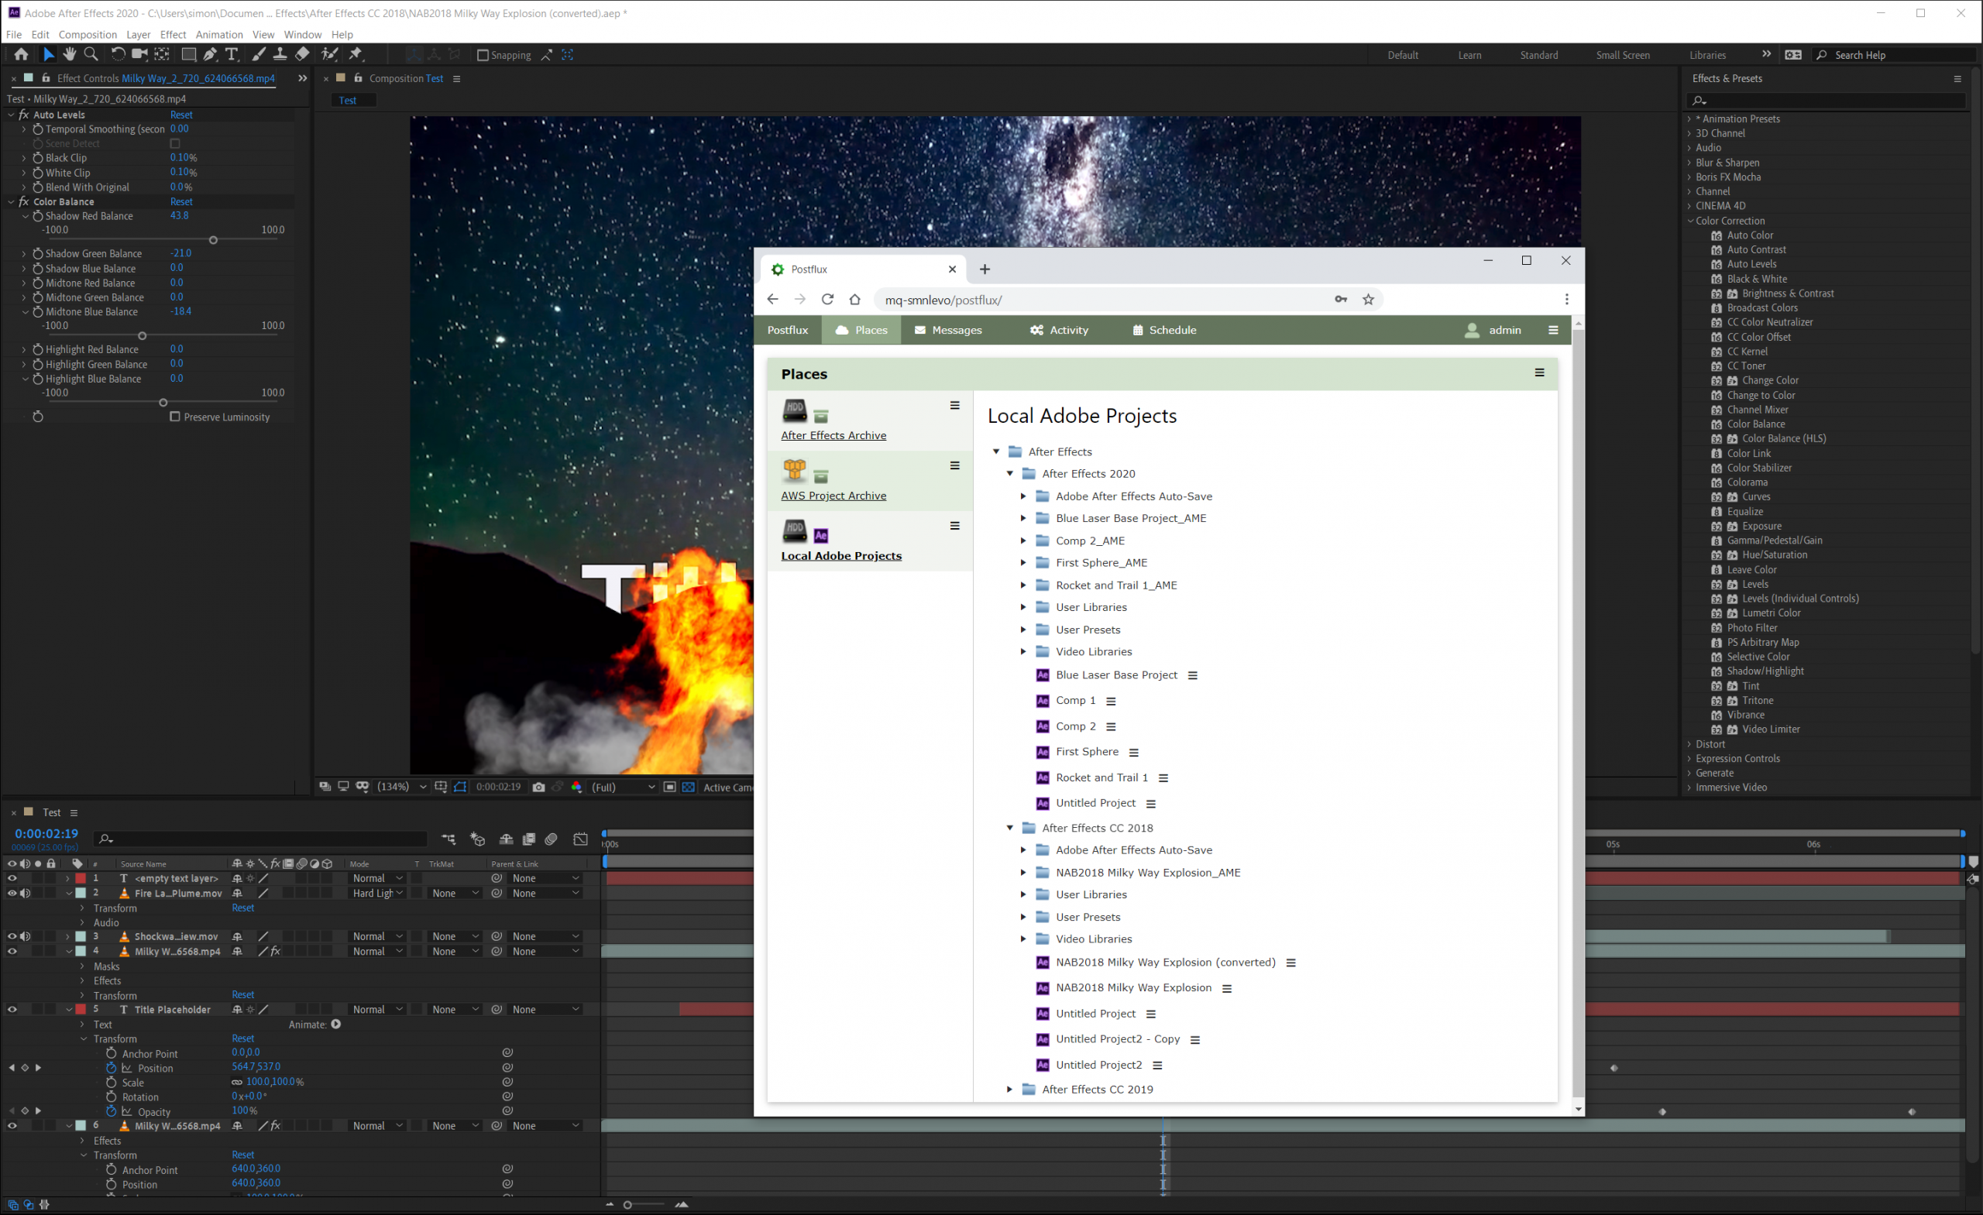
Task: Switch to Messages tab in Postflux
Action: tap(948, 330)
